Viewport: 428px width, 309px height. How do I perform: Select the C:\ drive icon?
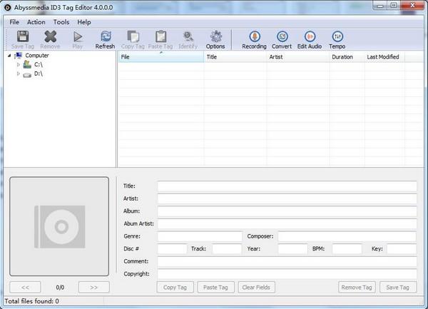click(27, 65)
